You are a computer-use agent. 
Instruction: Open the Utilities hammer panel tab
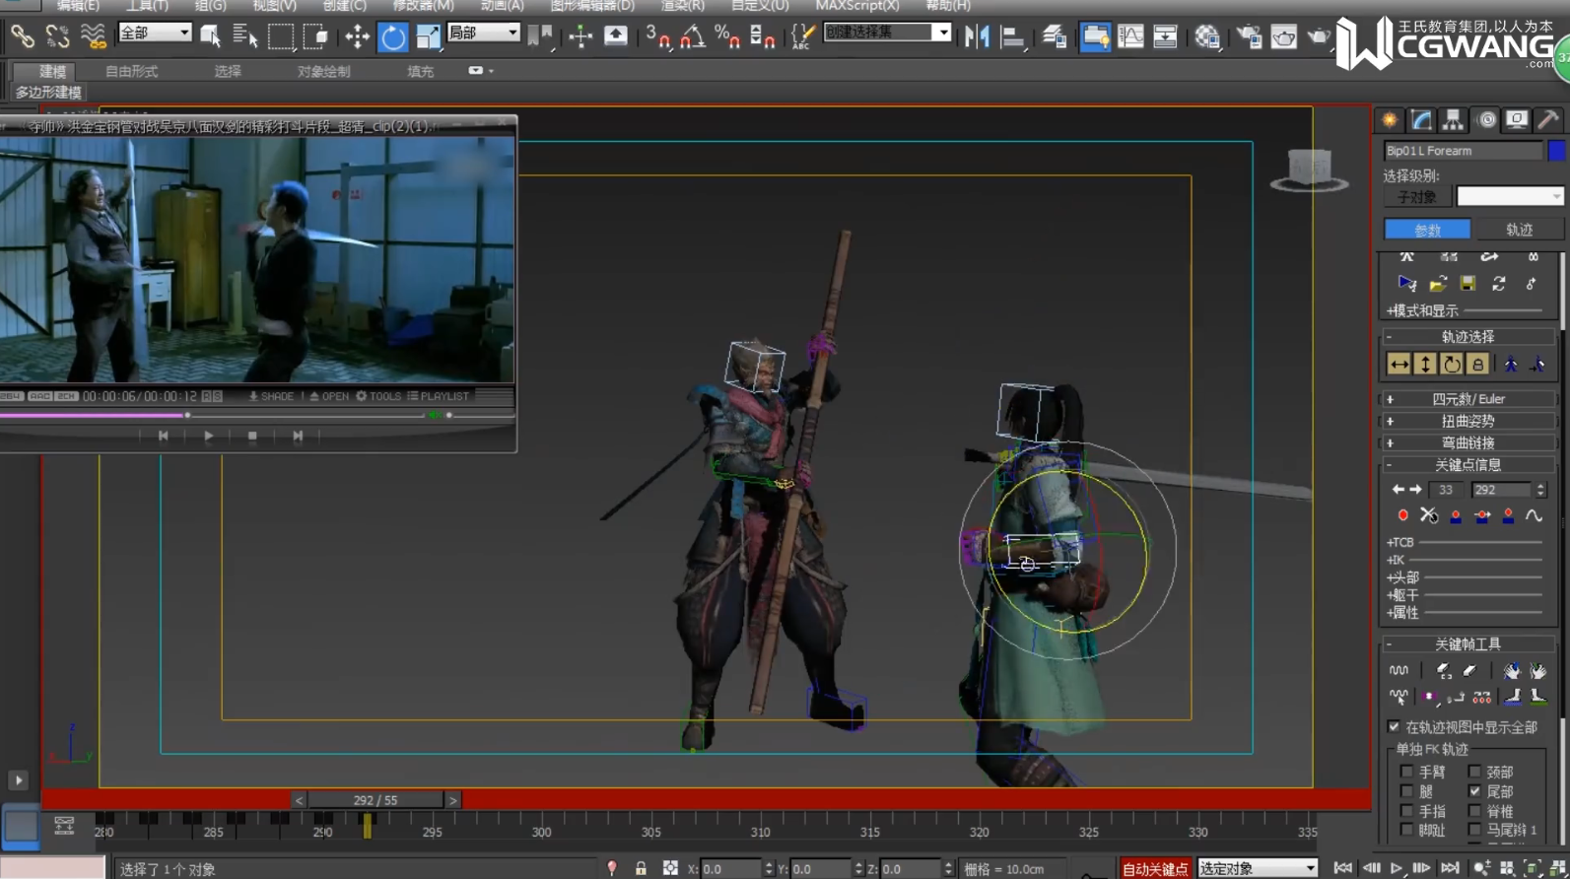point(1548,120)
